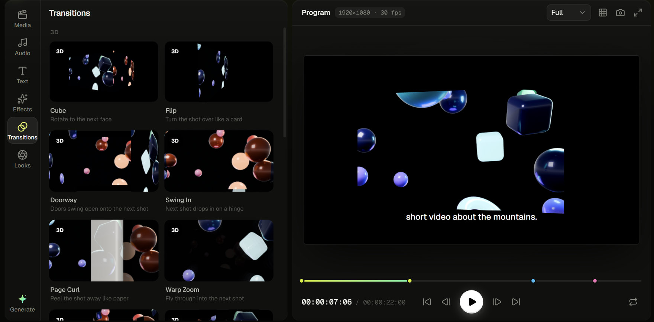Open the Audio panel
Viewport: 654px width, 322px height.
22,47
